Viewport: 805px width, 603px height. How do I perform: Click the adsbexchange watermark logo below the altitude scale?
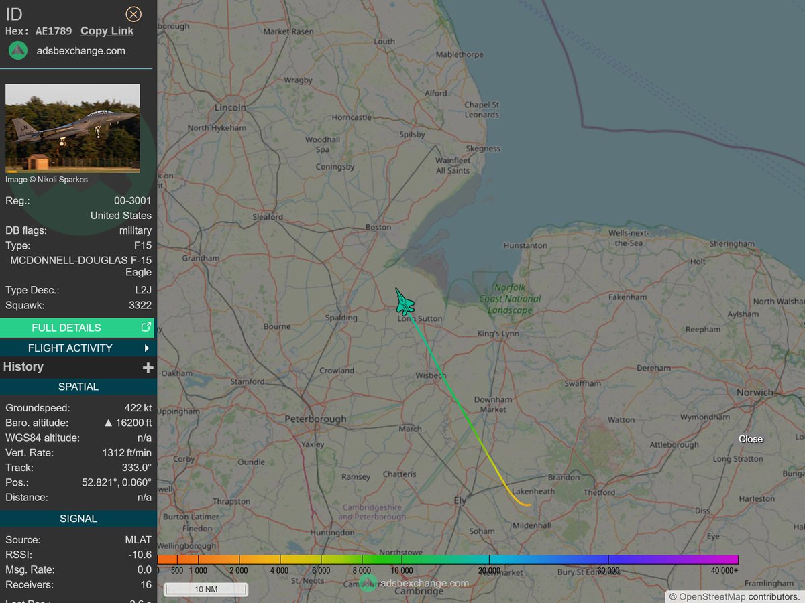[x=368, y=583]
